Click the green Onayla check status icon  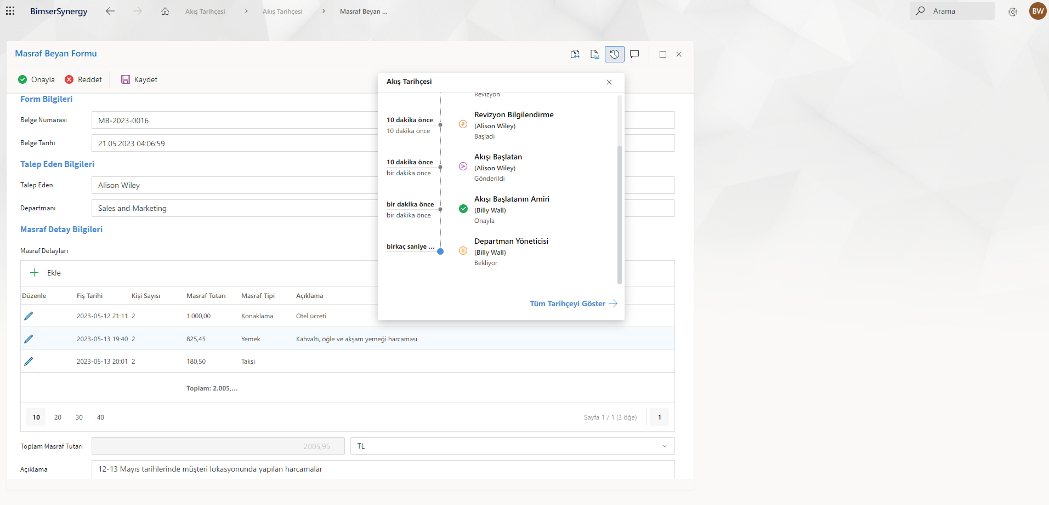click(x=463, y=209)
